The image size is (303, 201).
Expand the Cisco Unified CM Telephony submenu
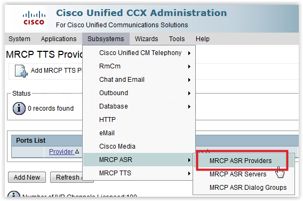click(x=139, y=53)
